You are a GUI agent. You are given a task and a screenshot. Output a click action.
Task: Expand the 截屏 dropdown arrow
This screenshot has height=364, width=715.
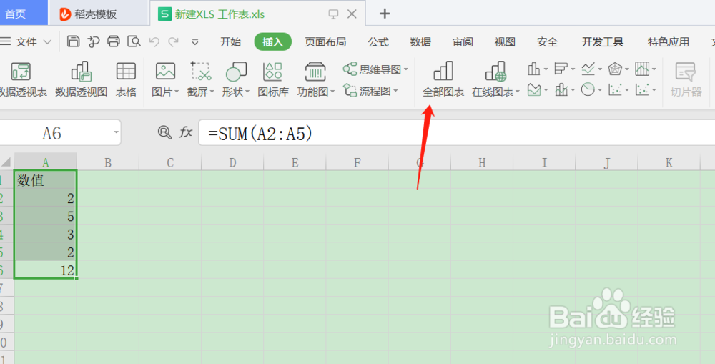pyautogui.click(x=212, y=92)
